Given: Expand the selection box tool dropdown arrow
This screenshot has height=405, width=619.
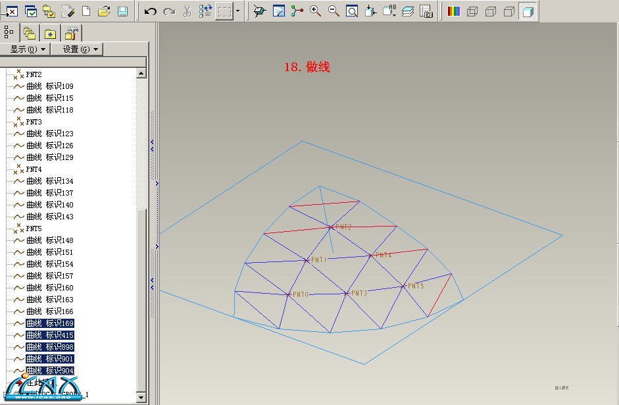Looking at the screenshot, I should 237,11.
